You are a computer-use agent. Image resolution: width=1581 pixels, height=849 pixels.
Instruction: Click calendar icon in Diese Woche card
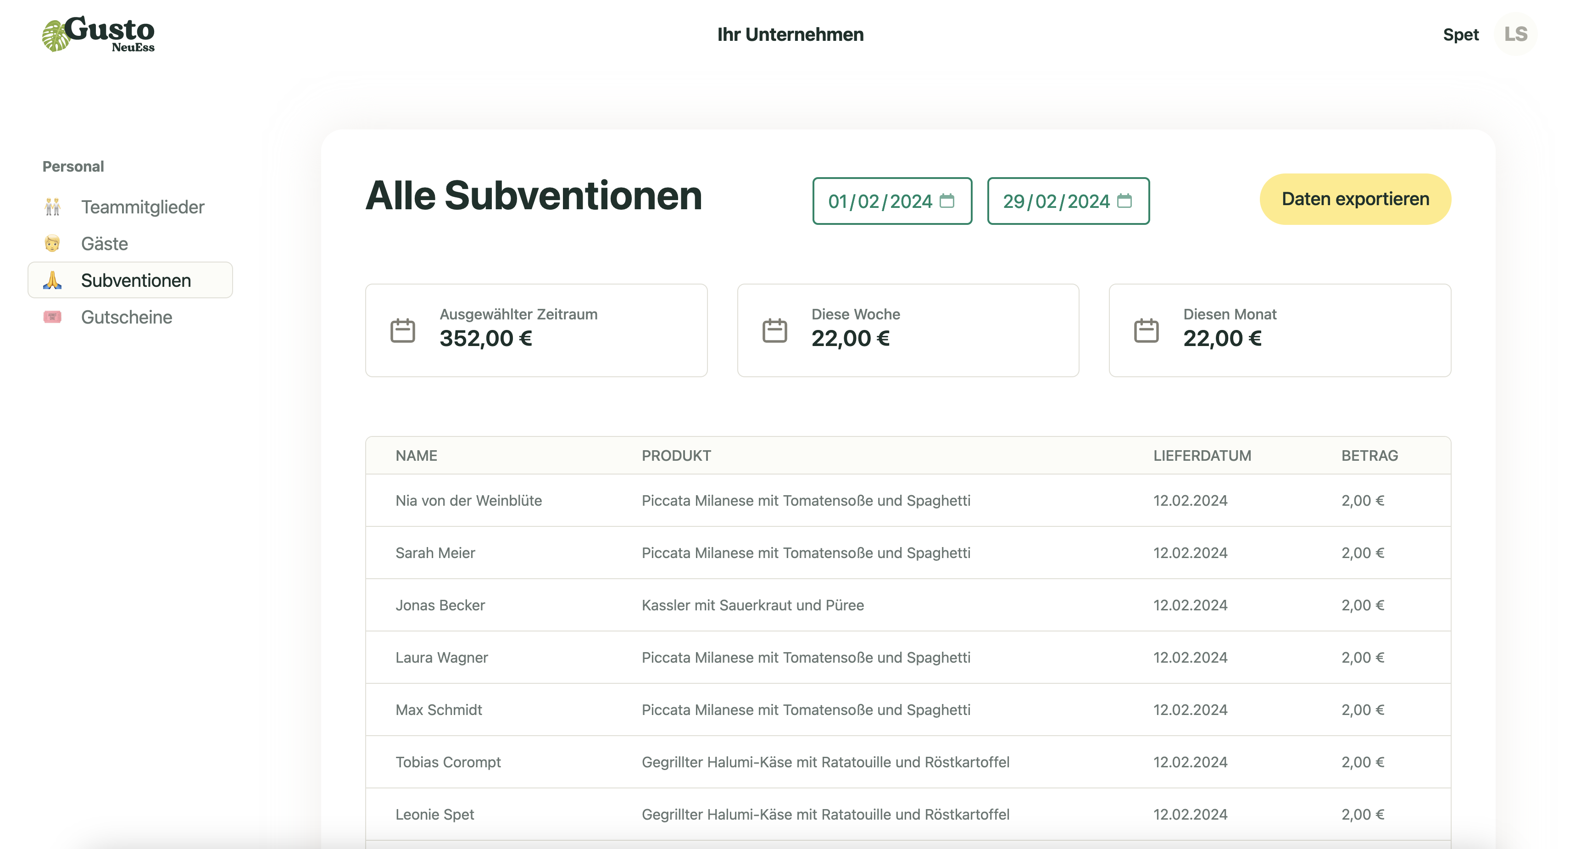click(774, 330)
